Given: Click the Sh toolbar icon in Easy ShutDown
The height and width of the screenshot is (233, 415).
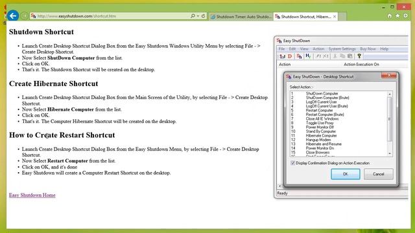Looking at the screenshot, I should click(299, 56).
